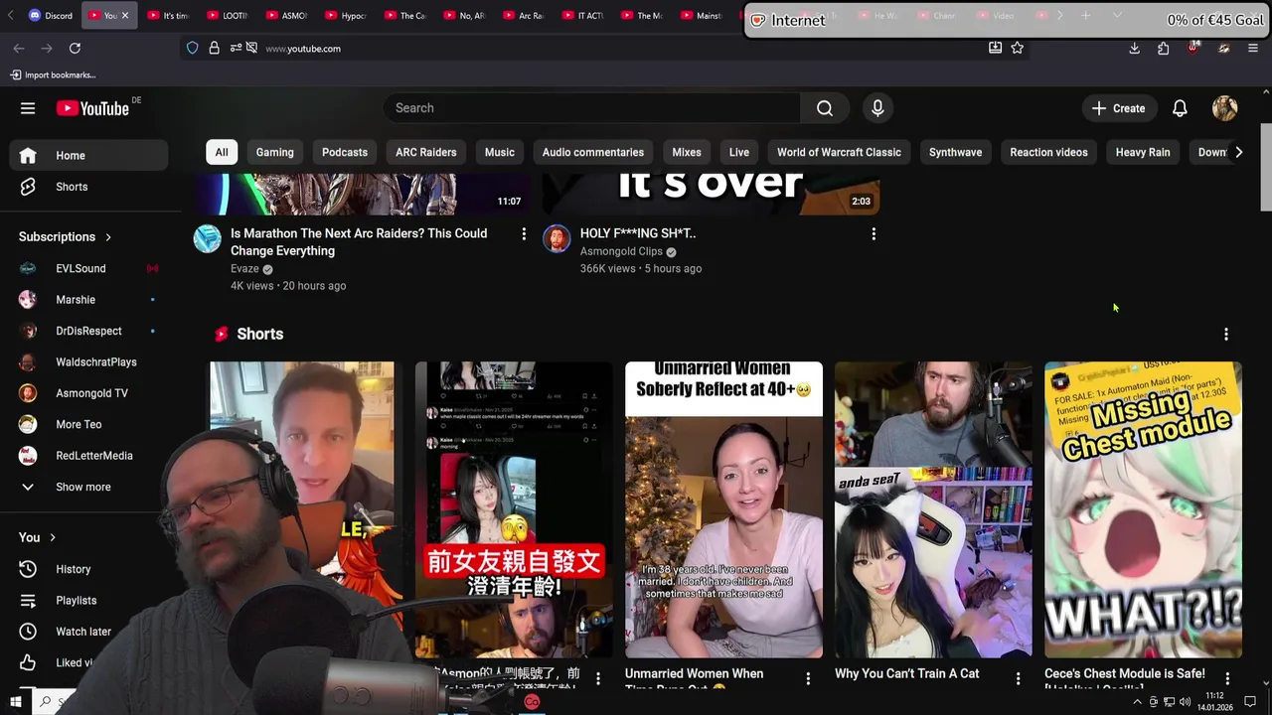Focus the YouTube Search field
This screenshot has width=1272, height=715.
592,108
